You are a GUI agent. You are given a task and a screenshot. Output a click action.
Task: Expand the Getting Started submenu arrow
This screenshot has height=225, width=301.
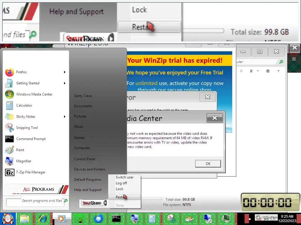tap(65, 83)
